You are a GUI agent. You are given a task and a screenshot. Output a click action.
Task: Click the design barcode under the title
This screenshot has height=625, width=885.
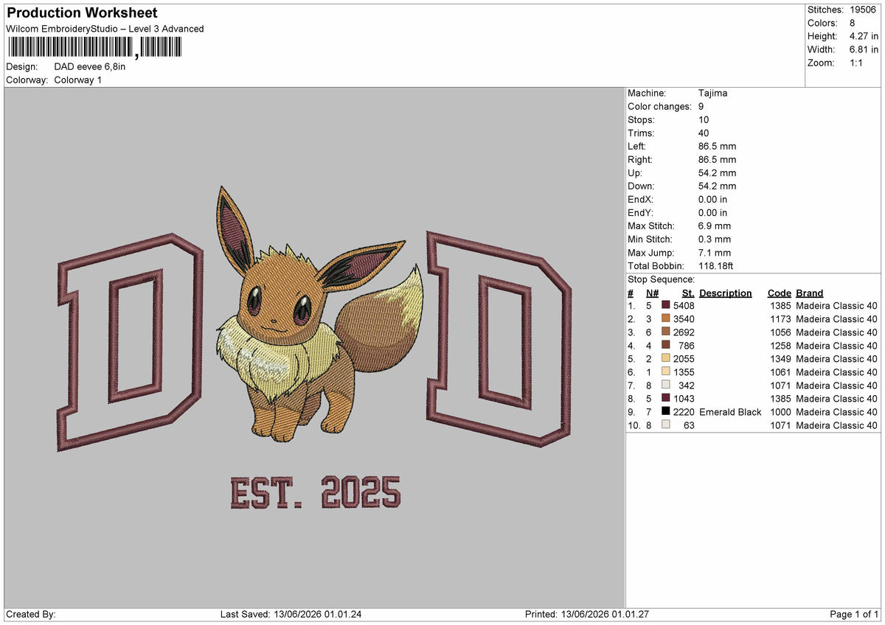(x=94, y=48)
